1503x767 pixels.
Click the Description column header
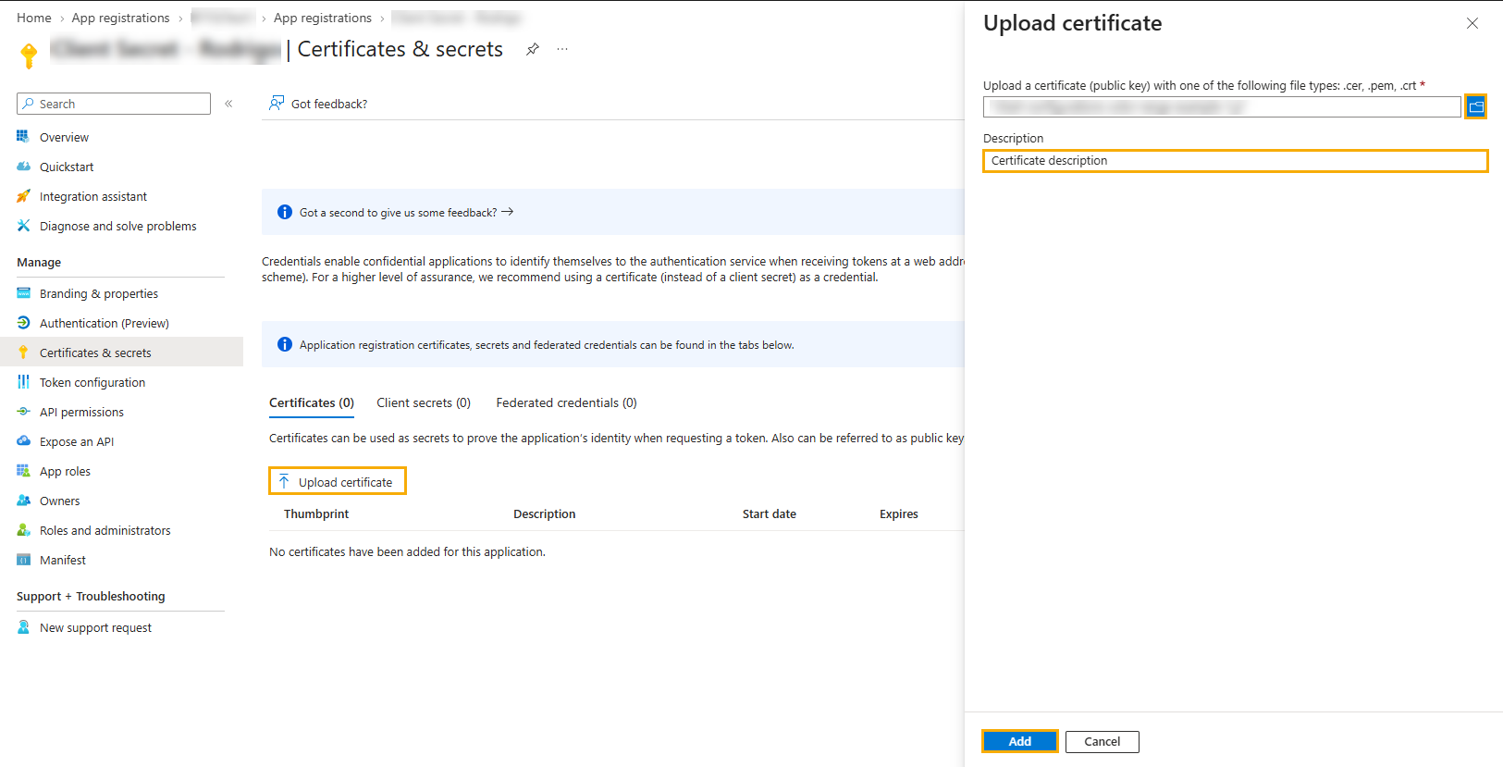544,513
